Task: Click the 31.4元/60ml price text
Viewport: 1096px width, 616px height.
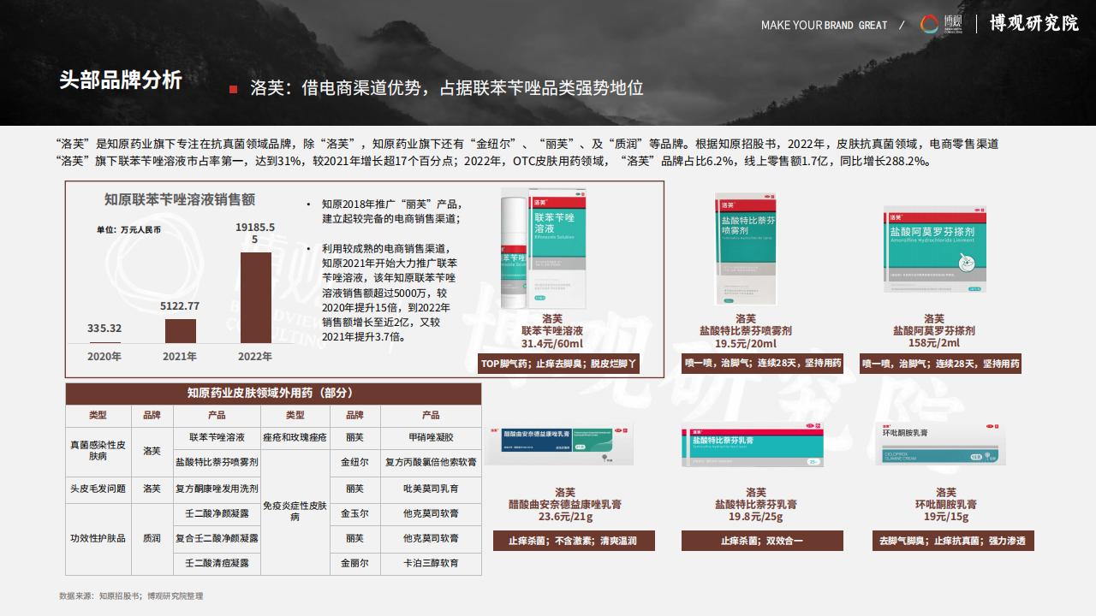Action: [552, 344]
